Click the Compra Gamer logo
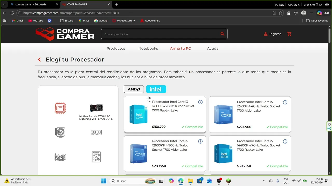This screenshot has height=186, width=332. [x=65, y=34]
